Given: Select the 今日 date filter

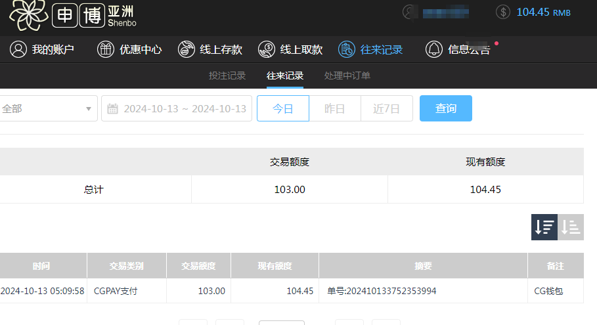Looking at the screenshot, I should 282,108.
